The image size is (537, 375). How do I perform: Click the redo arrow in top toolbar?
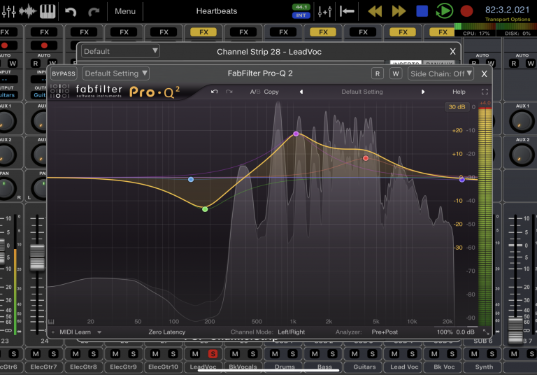93,12
